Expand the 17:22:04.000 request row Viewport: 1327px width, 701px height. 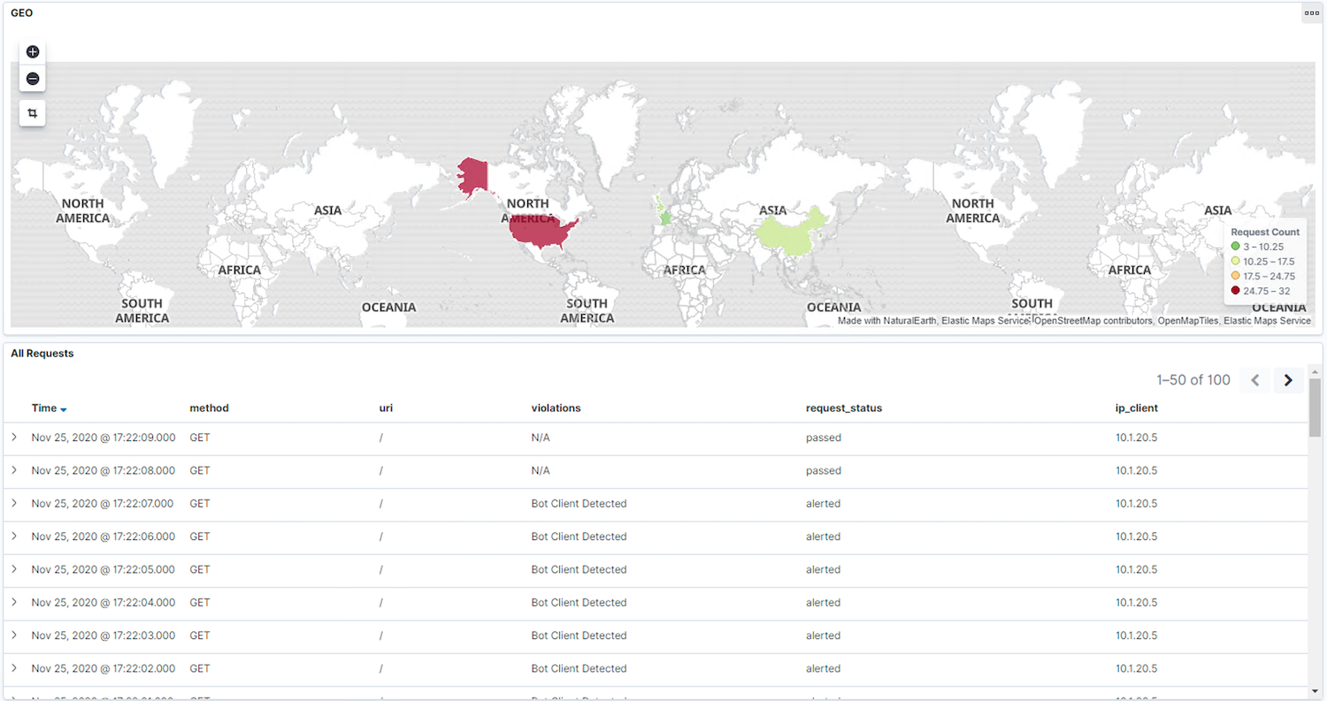pyautogui.click(x=14, y=602)
